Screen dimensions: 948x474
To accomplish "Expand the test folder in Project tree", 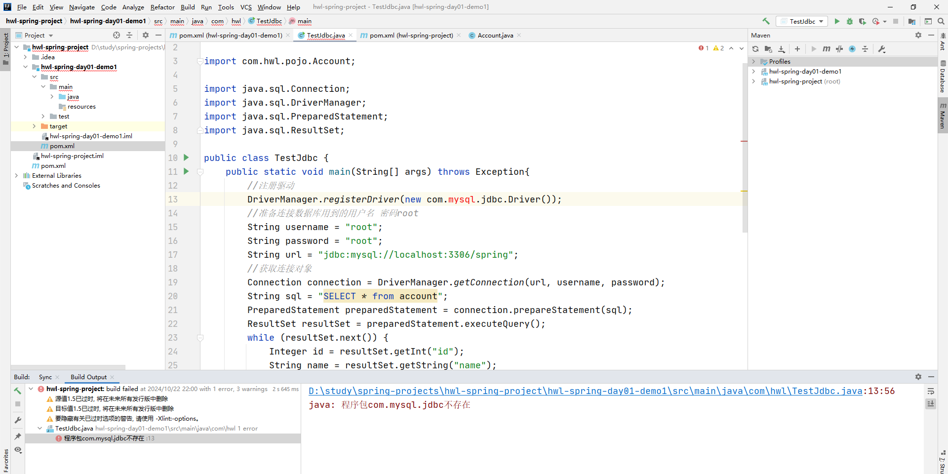I will click(43, 117).
